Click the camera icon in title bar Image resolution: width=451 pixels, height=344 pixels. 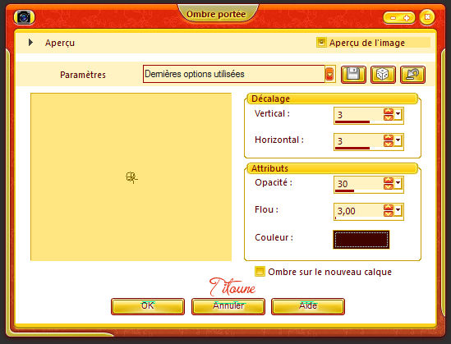pyautogui.click(x=24, y=17)
